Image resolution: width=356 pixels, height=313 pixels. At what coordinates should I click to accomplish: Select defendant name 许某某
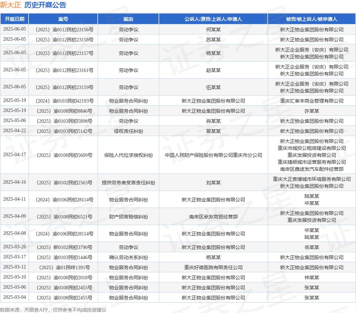[x=312, y=111]
